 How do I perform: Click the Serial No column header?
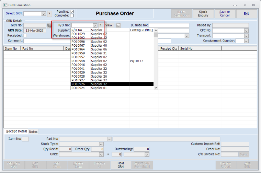(200, 49)
